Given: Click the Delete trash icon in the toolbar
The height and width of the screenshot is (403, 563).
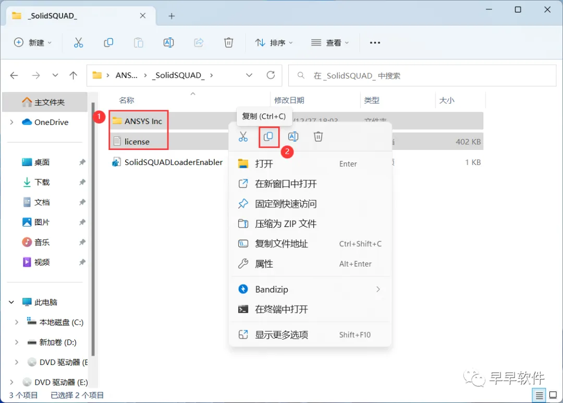Looking at the screenshot, I should [x=228, y=43].
